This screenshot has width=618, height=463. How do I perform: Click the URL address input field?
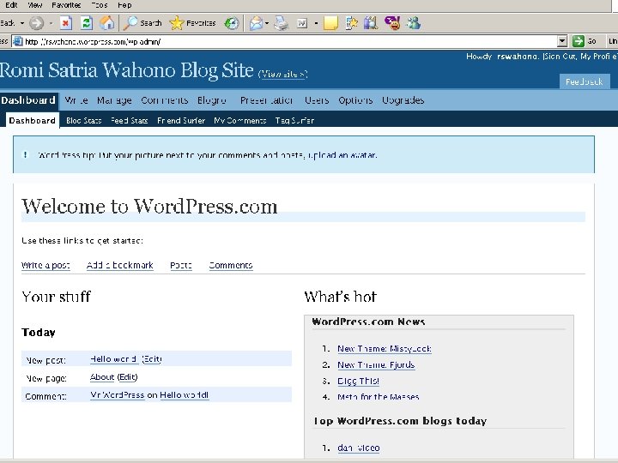pos(290,41)
